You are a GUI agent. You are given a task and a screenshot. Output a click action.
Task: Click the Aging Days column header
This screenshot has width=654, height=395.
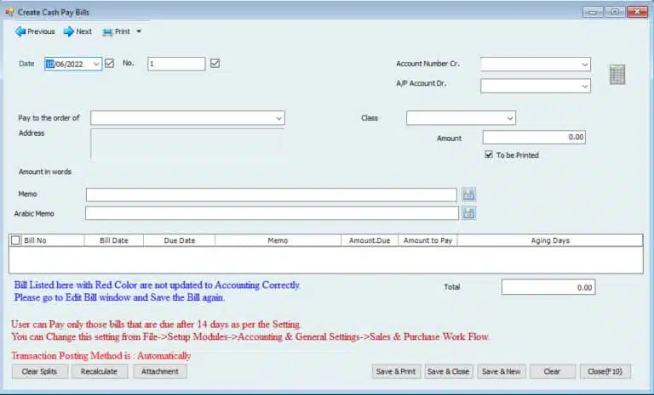(x=550, y=240)
